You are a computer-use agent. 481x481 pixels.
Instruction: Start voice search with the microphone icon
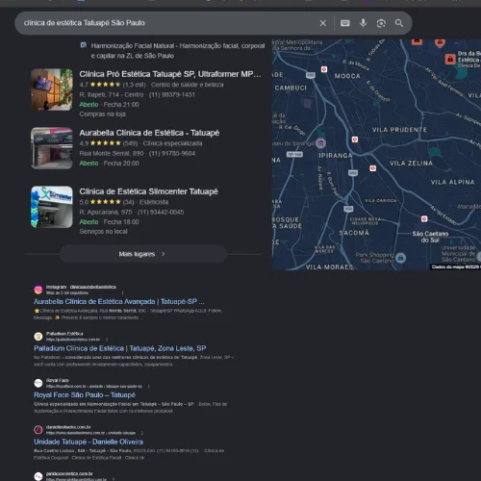363,23
